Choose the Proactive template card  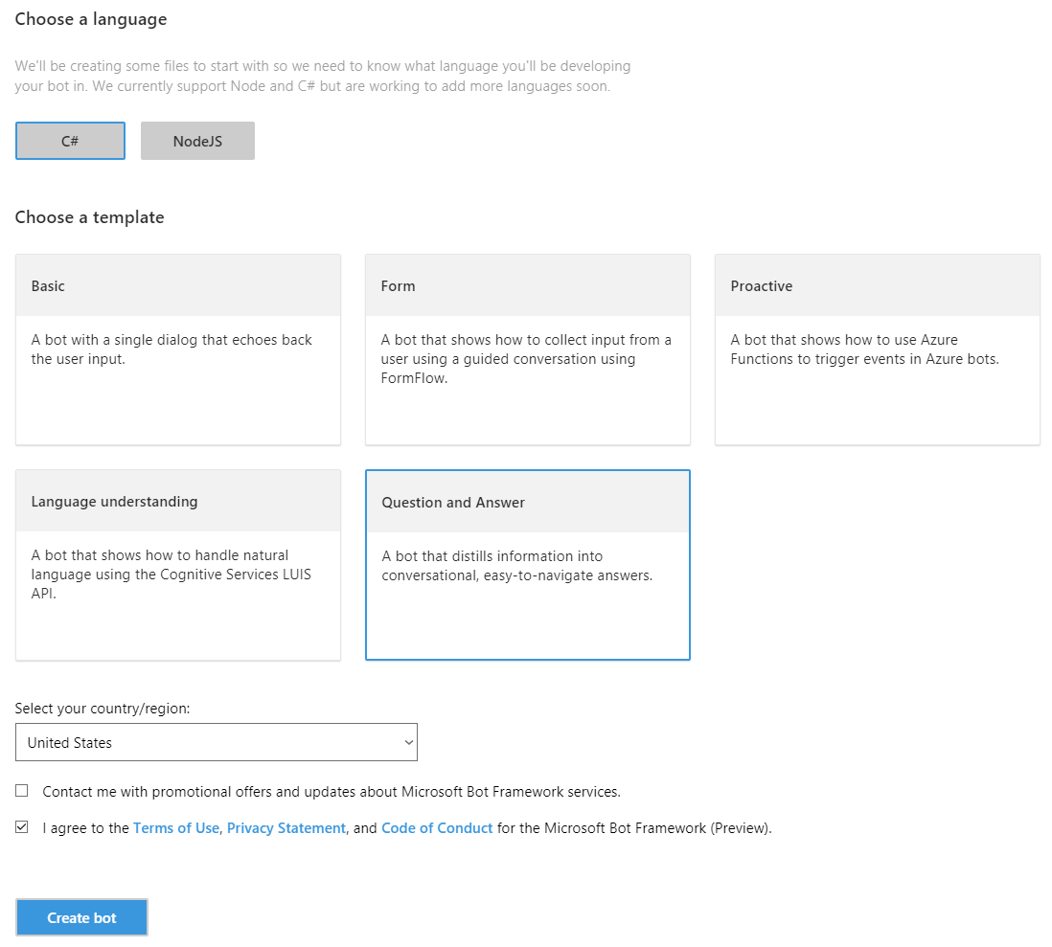[x=877, y=349]
